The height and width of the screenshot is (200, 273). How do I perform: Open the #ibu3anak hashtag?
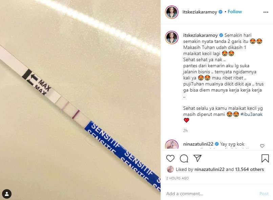pyautogui.click(x=251, y=114)
